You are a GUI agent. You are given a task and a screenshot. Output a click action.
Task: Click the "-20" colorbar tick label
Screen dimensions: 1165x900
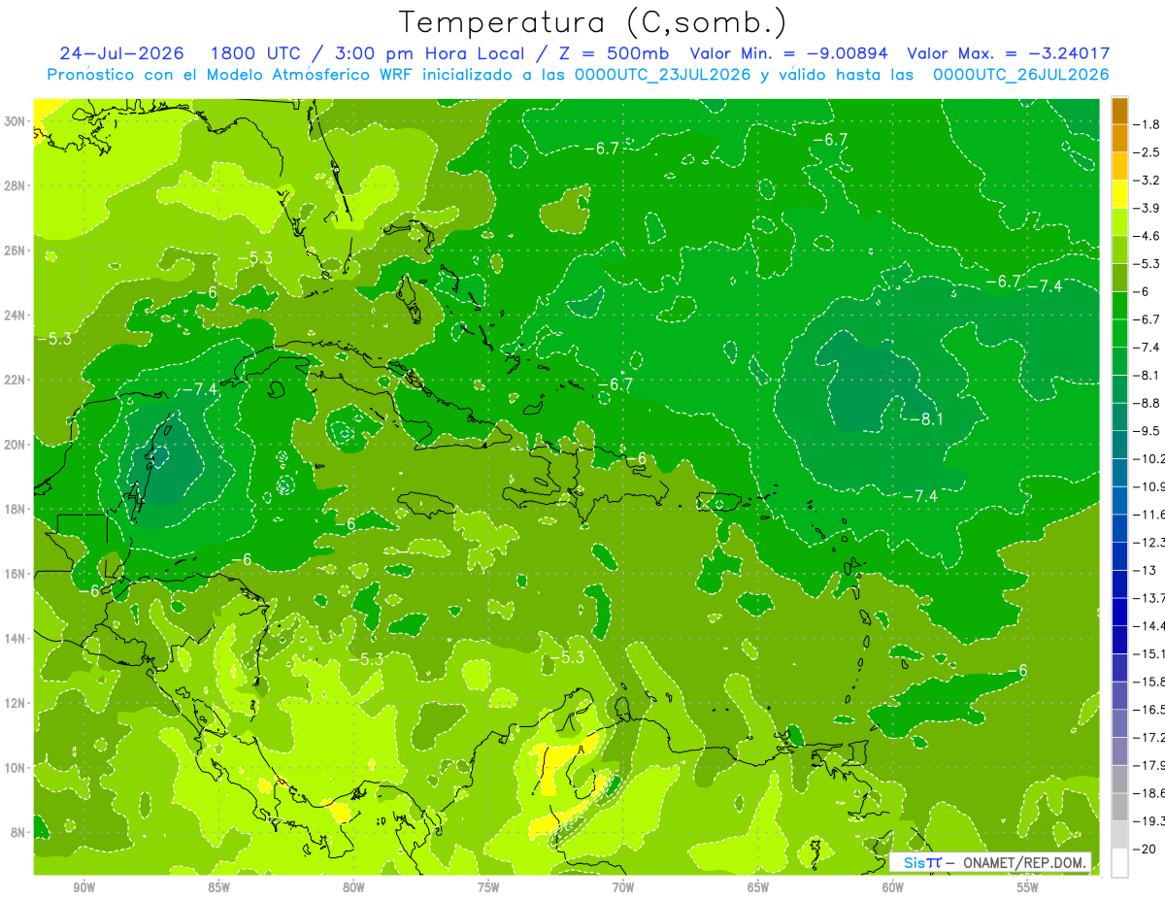[x=1146, y=849]
